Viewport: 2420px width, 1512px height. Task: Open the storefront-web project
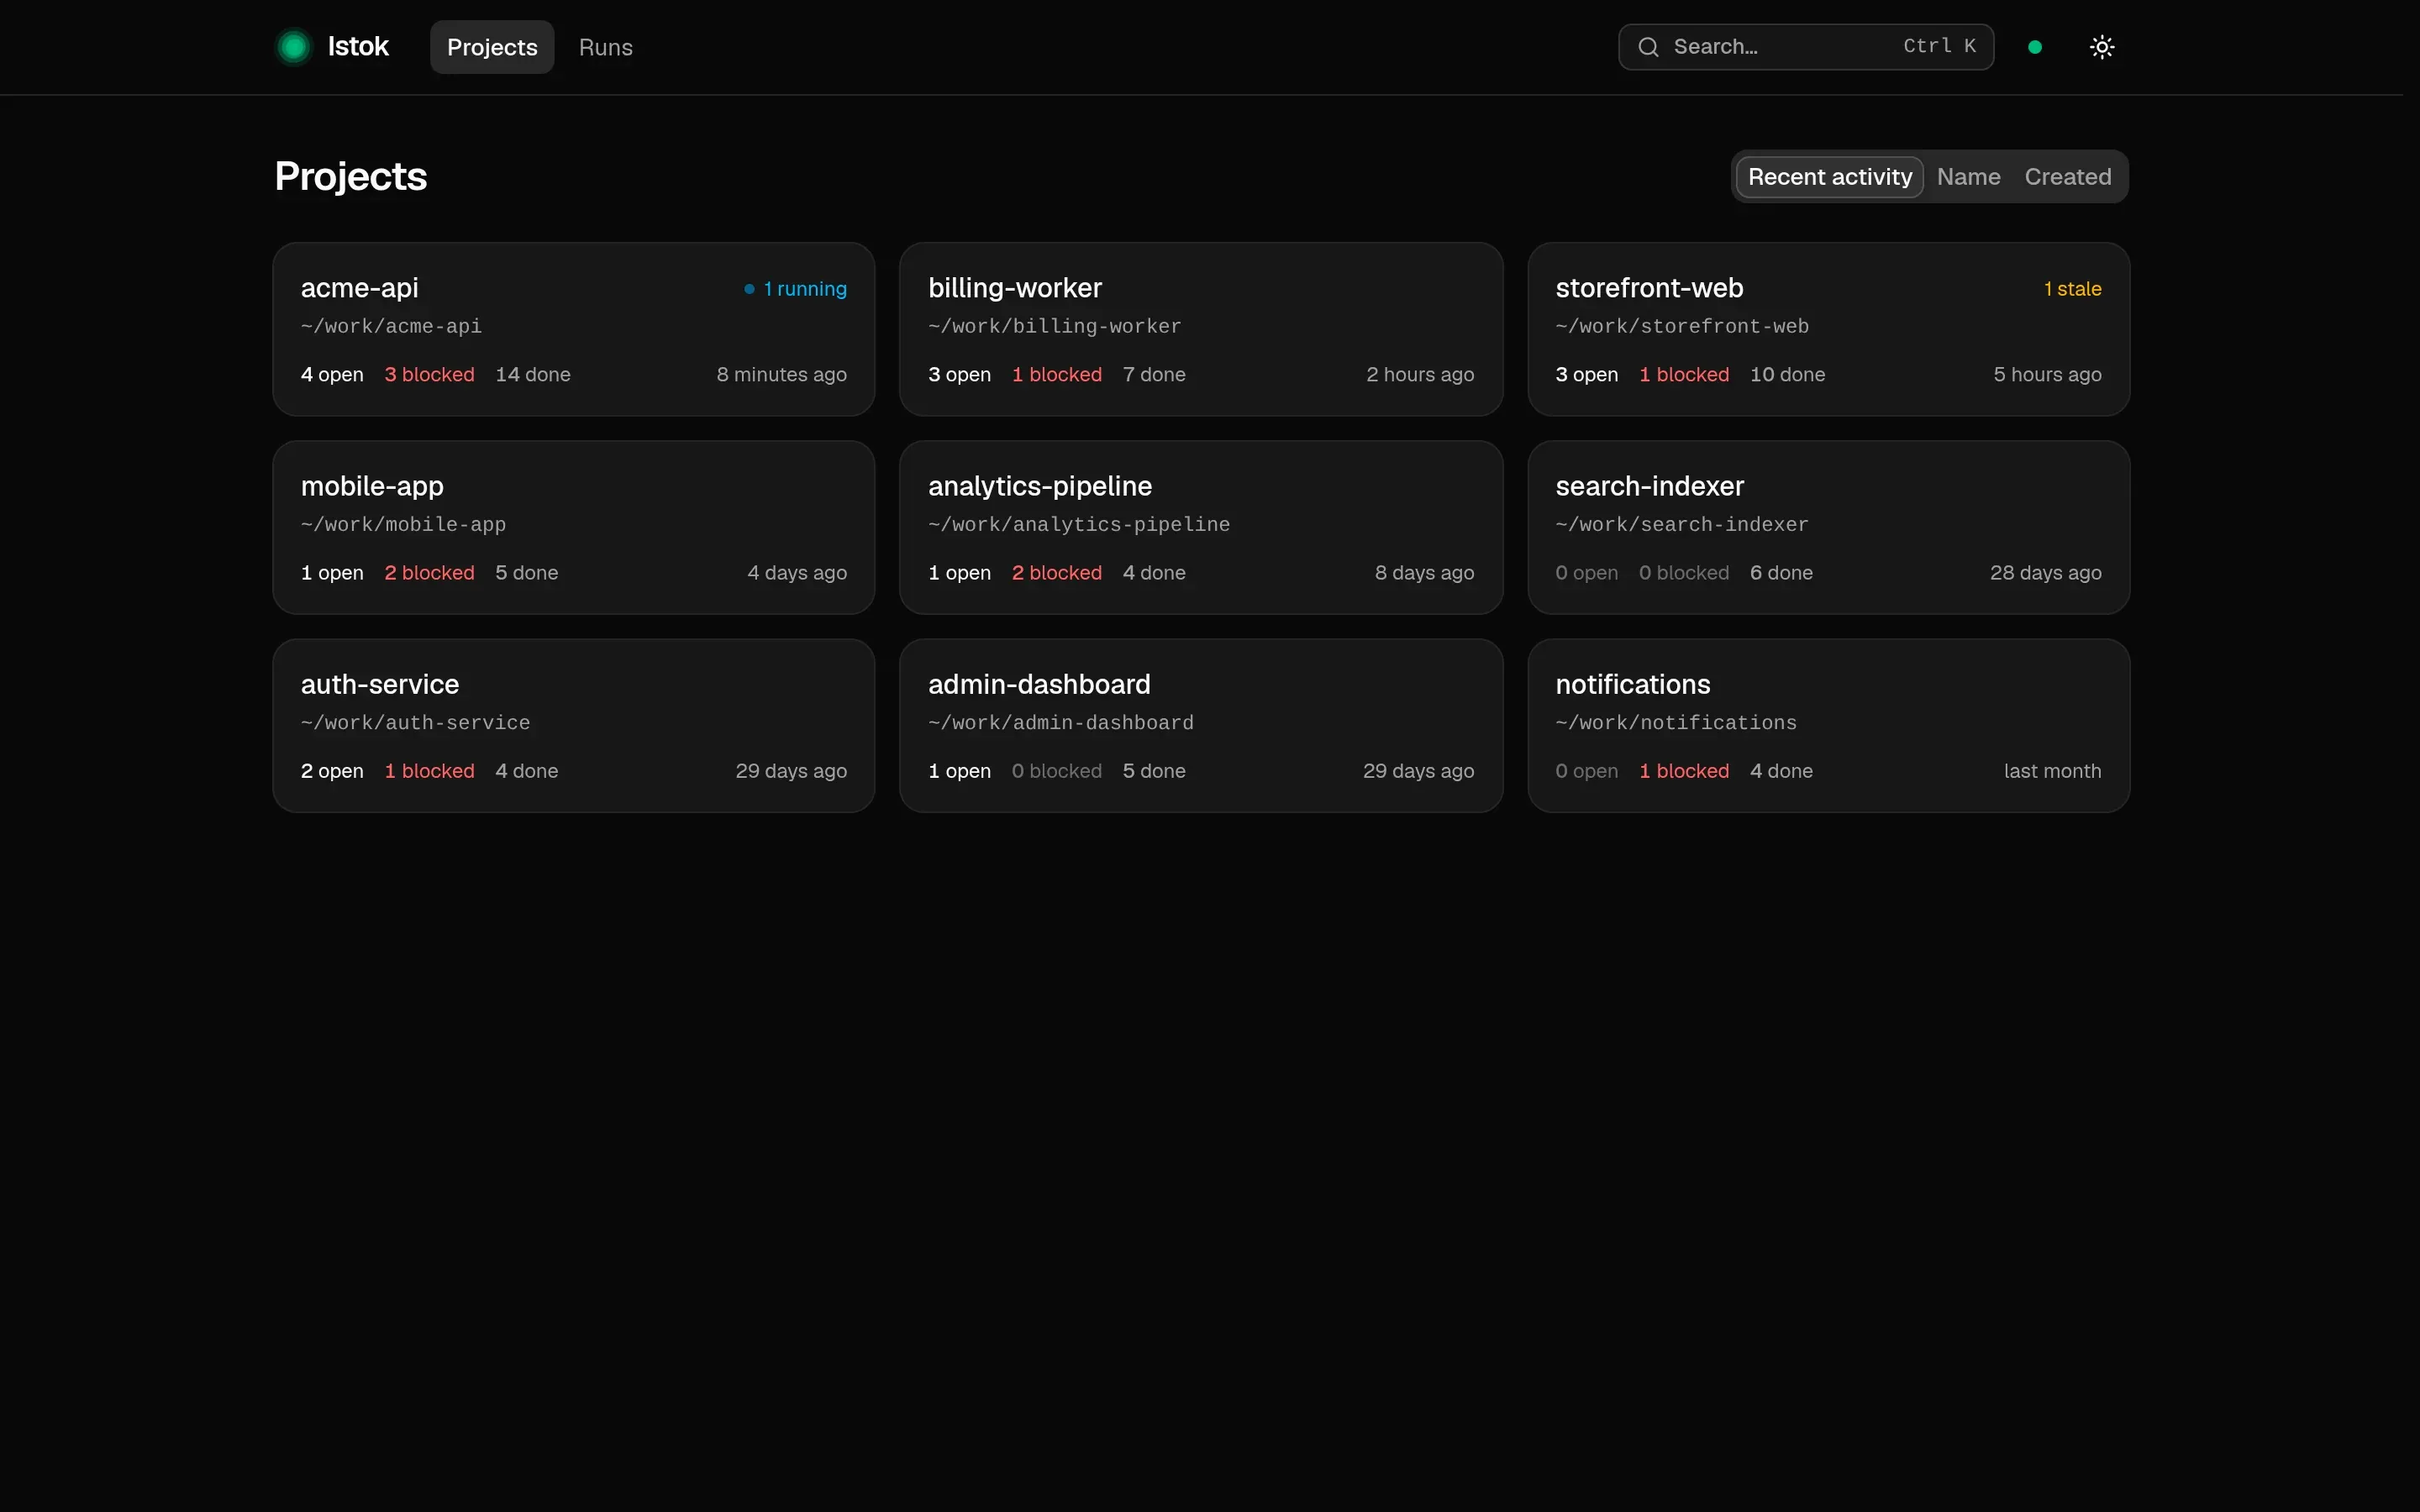click(1828, 329)
